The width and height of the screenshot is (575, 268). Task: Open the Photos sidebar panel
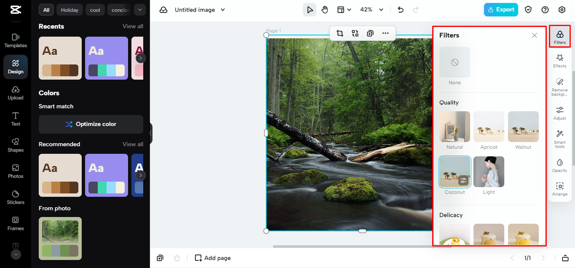coord(16,171)
